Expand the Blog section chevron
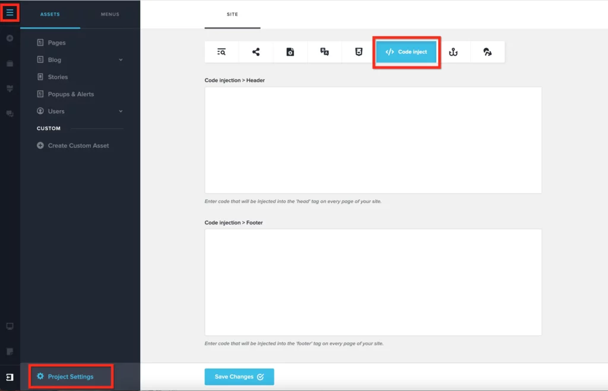The width and height of the screenshot is (608, 391). coord(121,60)
